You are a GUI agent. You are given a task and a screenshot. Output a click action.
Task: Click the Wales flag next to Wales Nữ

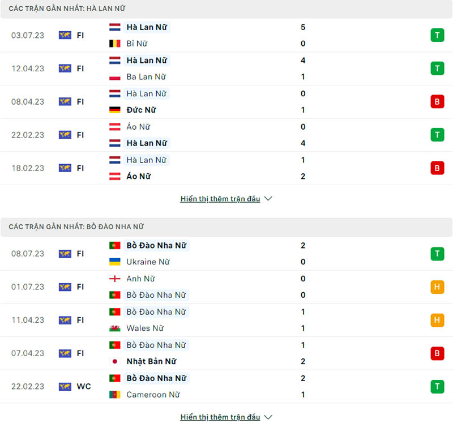114,328
